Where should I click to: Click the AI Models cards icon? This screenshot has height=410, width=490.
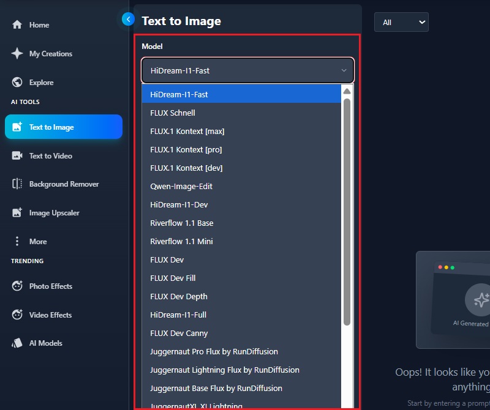pyautogui.click(x=17, y=343)
